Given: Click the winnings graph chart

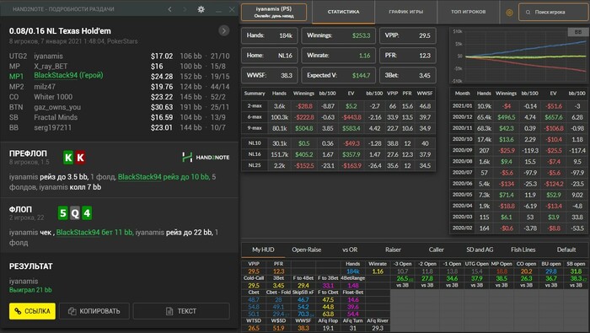Looking at the screenshot, I should 518,56.
